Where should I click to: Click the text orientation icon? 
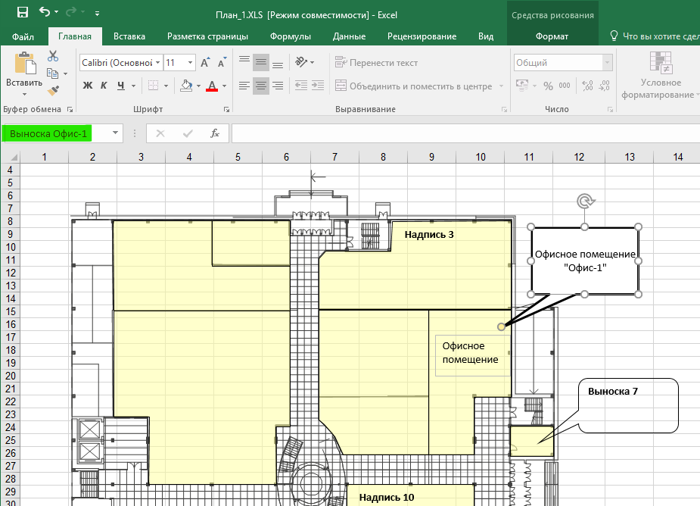(x=302, y=62)
